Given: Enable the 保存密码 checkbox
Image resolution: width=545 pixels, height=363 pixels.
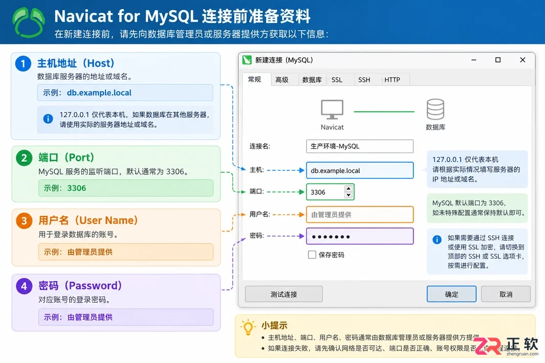Looking at the screenshot, I should point(312,255).
